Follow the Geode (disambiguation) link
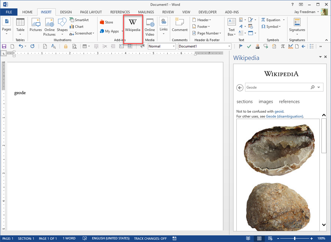The height and width of the screenshot is (242, 331). (284, 116)
